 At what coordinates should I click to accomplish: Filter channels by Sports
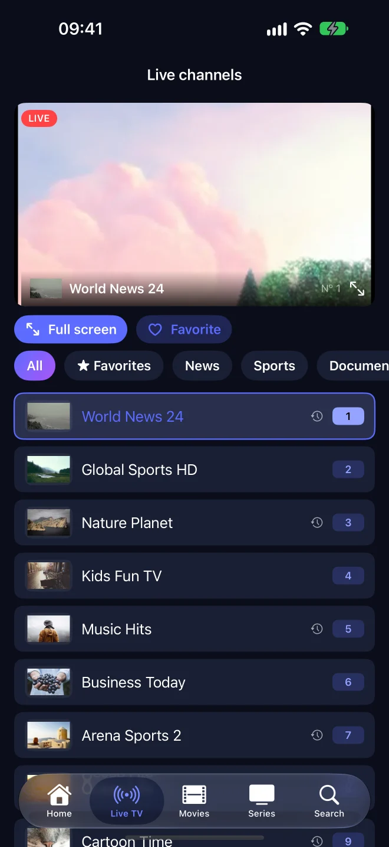point(274,366)
